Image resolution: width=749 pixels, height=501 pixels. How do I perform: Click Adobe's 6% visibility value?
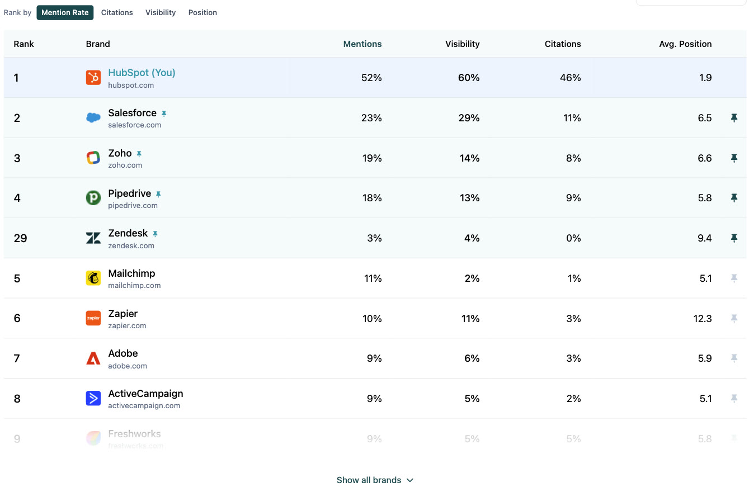pyautogui.click(x=472, y=358)
